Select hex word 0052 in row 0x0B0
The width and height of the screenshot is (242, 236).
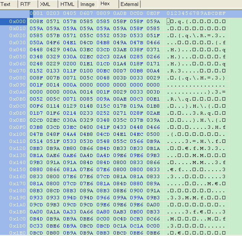click(36, 99)
